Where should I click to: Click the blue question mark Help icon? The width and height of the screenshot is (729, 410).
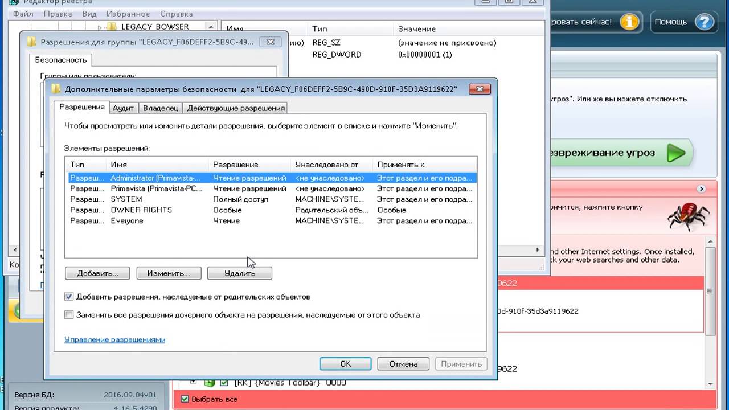(705, 22)
